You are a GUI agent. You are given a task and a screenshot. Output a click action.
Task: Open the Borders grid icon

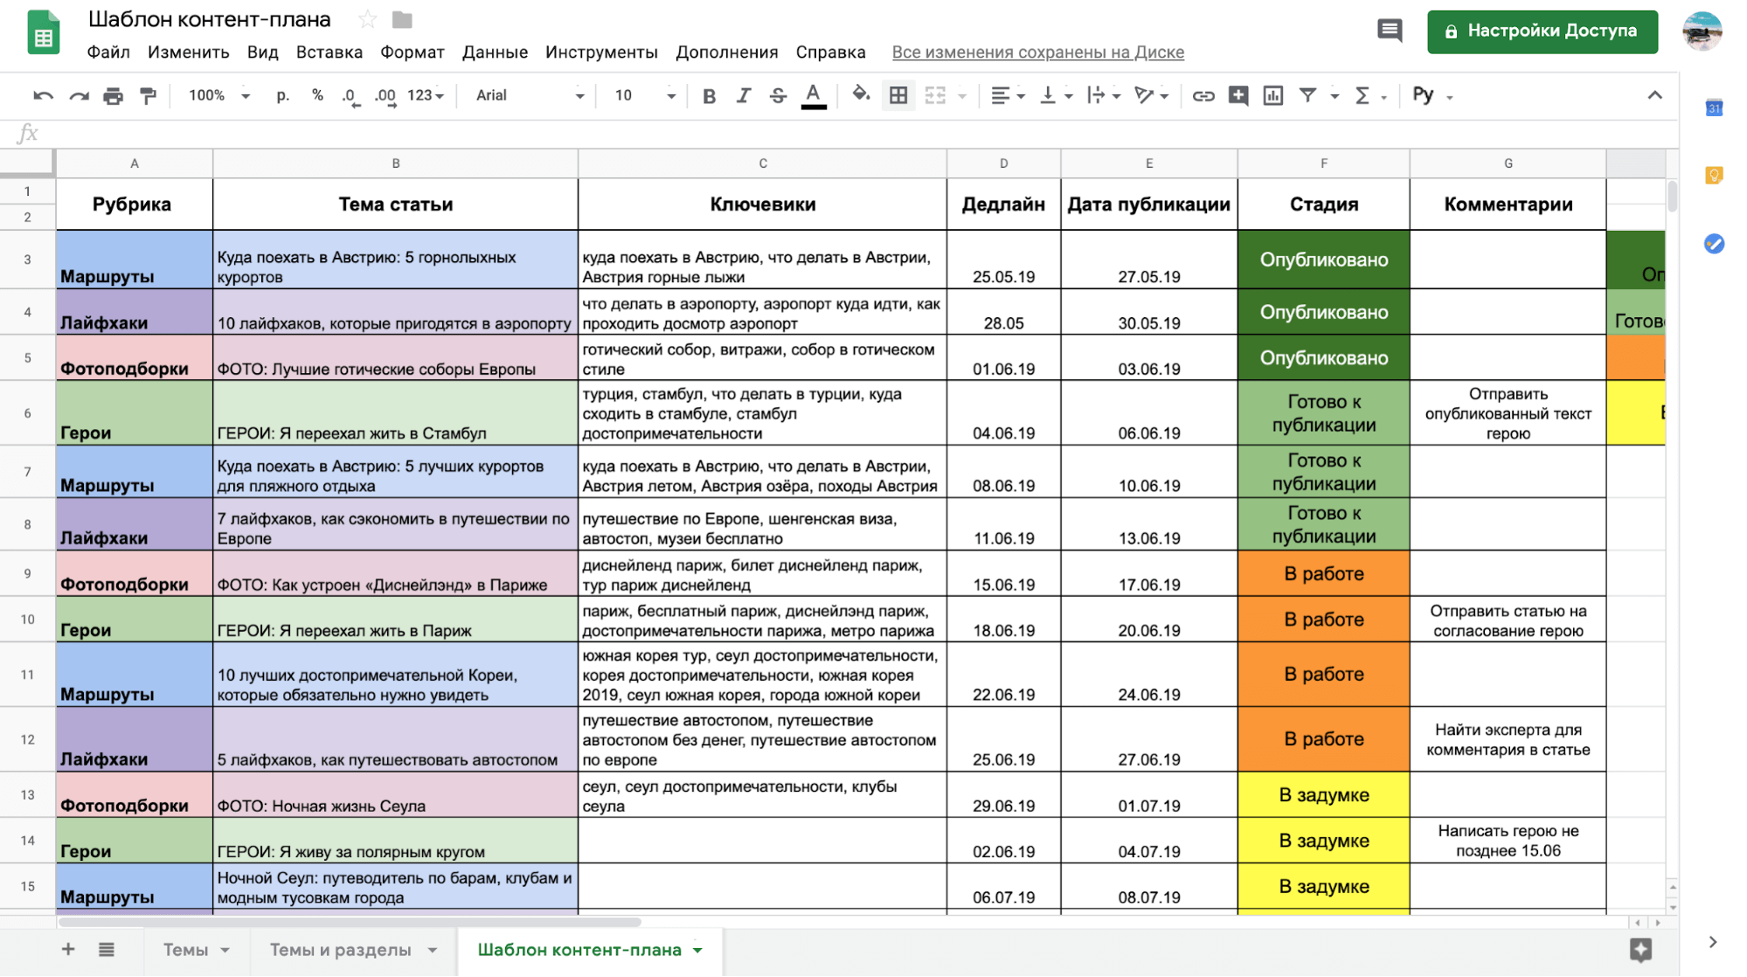898,95
